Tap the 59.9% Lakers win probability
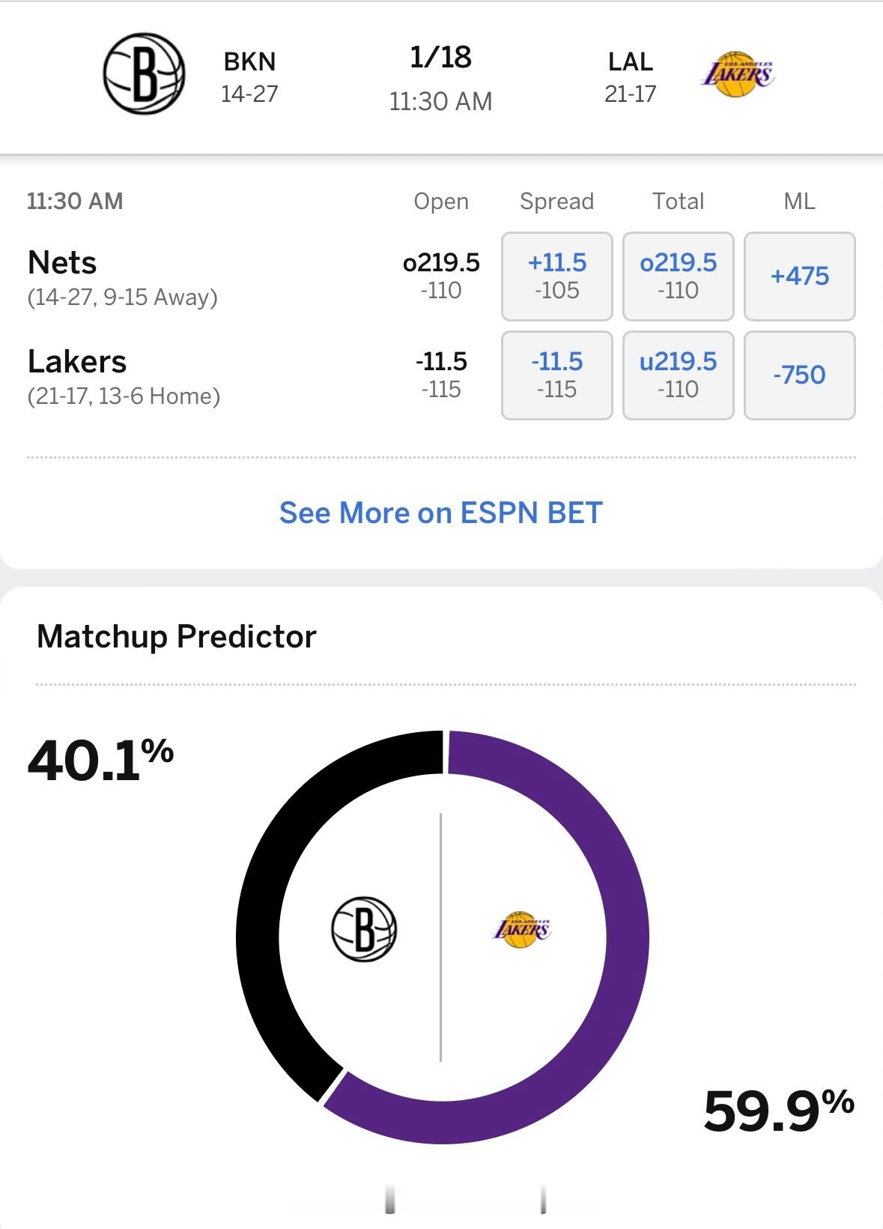Image resolution: width=883 pixels, height=1229 pixels. [x=779, y=1111]
